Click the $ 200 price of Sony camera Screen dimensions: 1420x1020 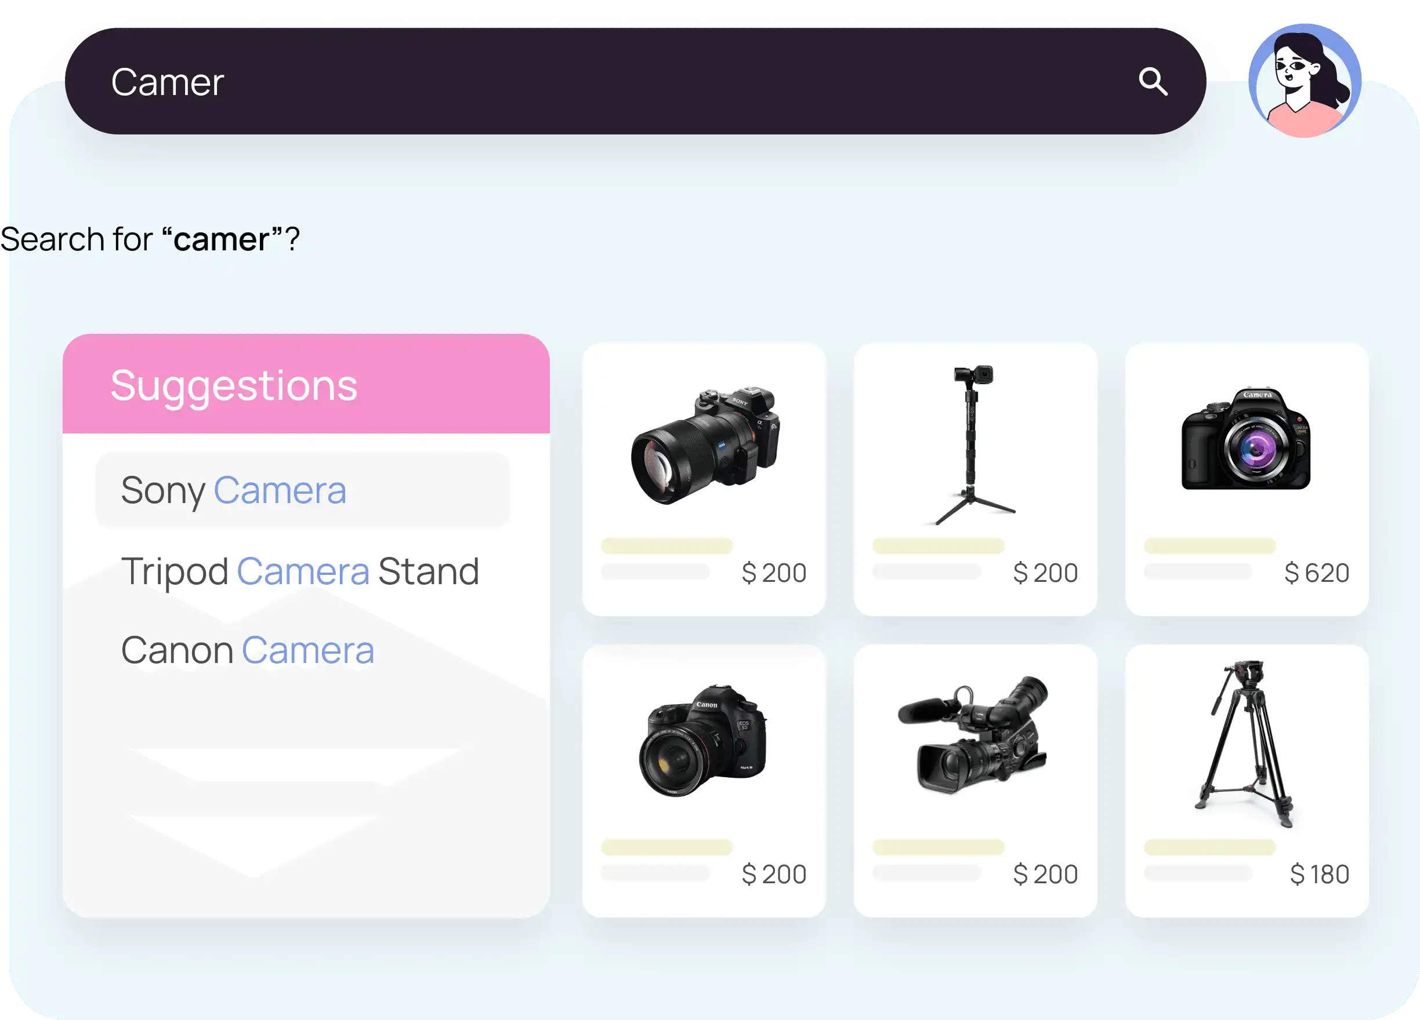tap(774, 573)
